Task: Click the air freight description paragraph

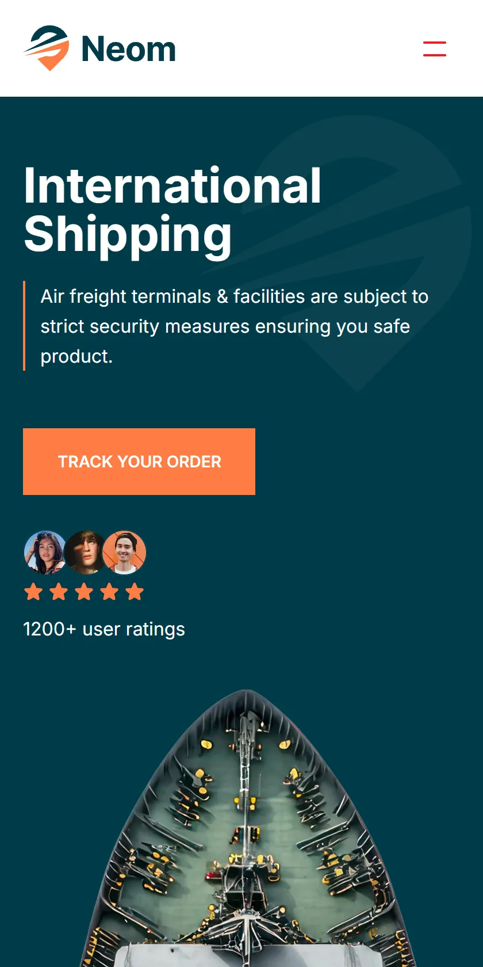Action: click(x=235, y=326)
